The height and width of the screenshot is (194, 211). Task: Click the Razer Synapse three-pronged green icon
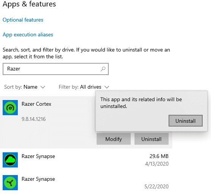tap(10, 183)
